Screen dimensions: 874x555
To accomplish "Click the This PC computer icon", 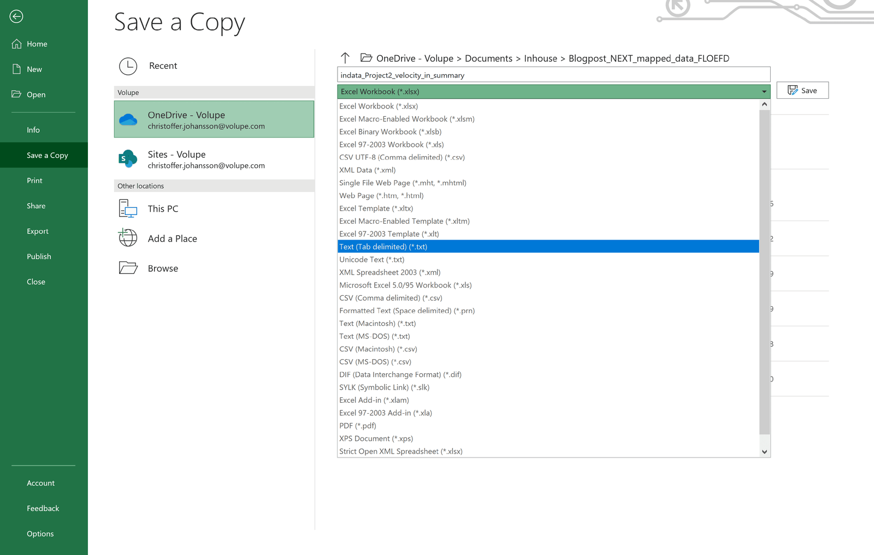I will point(128,208).
